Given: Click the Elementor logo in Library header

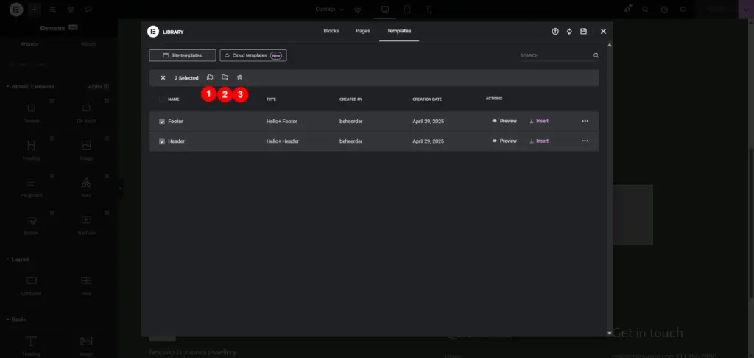Looking at the screenshot, I should click(x=153, y=32).
